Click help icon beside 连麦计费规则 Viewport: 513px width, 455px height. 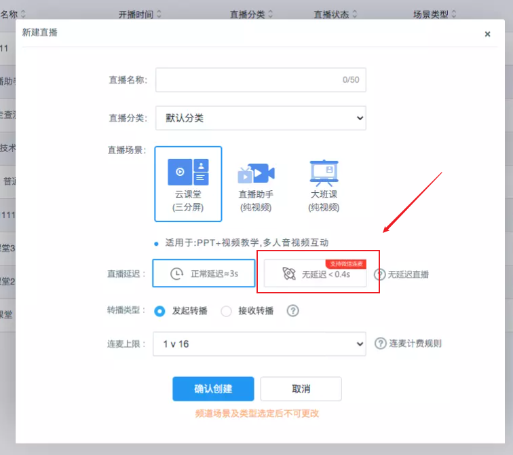381,344
